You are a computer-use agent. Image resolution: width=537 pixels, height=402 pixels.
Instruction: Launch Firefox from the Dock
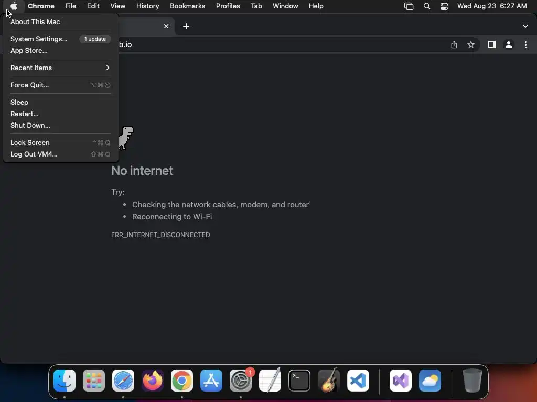[153, 381]
